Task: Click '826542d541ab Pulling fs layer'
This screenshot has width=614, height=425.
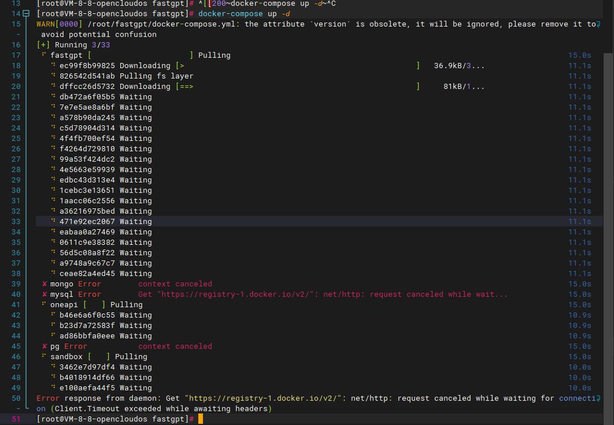Action: click(126, 76)
